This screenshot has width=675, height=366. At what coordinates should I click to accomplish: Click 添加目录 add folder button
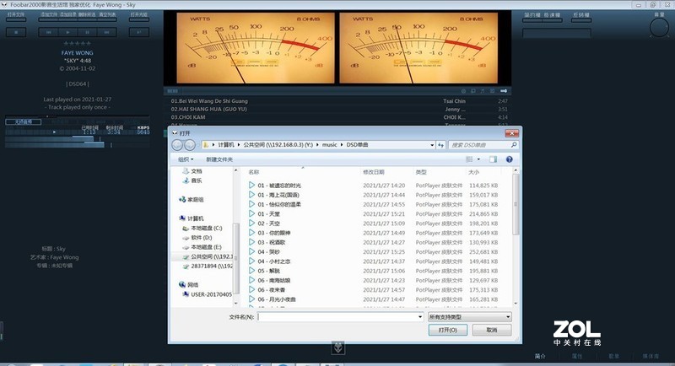[68, 15]
